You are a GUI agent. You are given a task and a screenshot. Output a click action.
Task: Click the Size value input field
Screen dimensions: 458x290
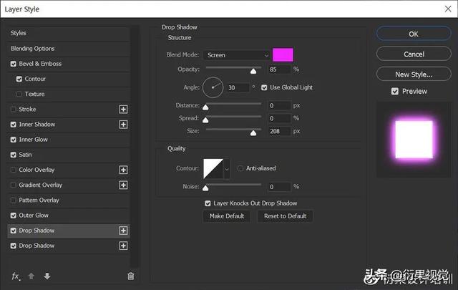point(280,132)
